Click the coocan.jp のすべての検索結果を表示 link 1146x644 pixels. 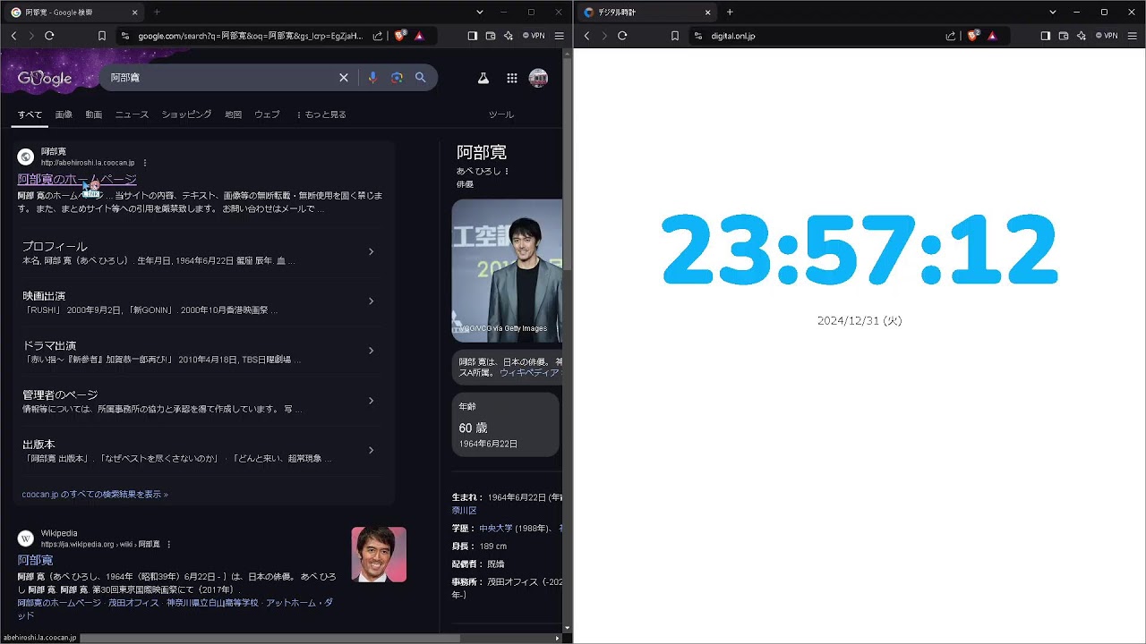pyautogui.click(x=95, y=494)
